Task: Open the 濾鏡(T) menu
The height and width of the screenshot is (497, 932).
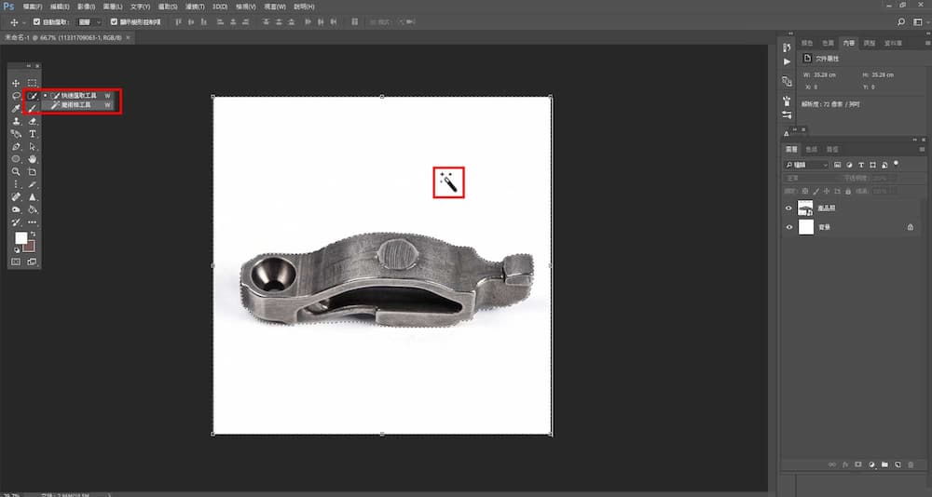Action: 195,7
